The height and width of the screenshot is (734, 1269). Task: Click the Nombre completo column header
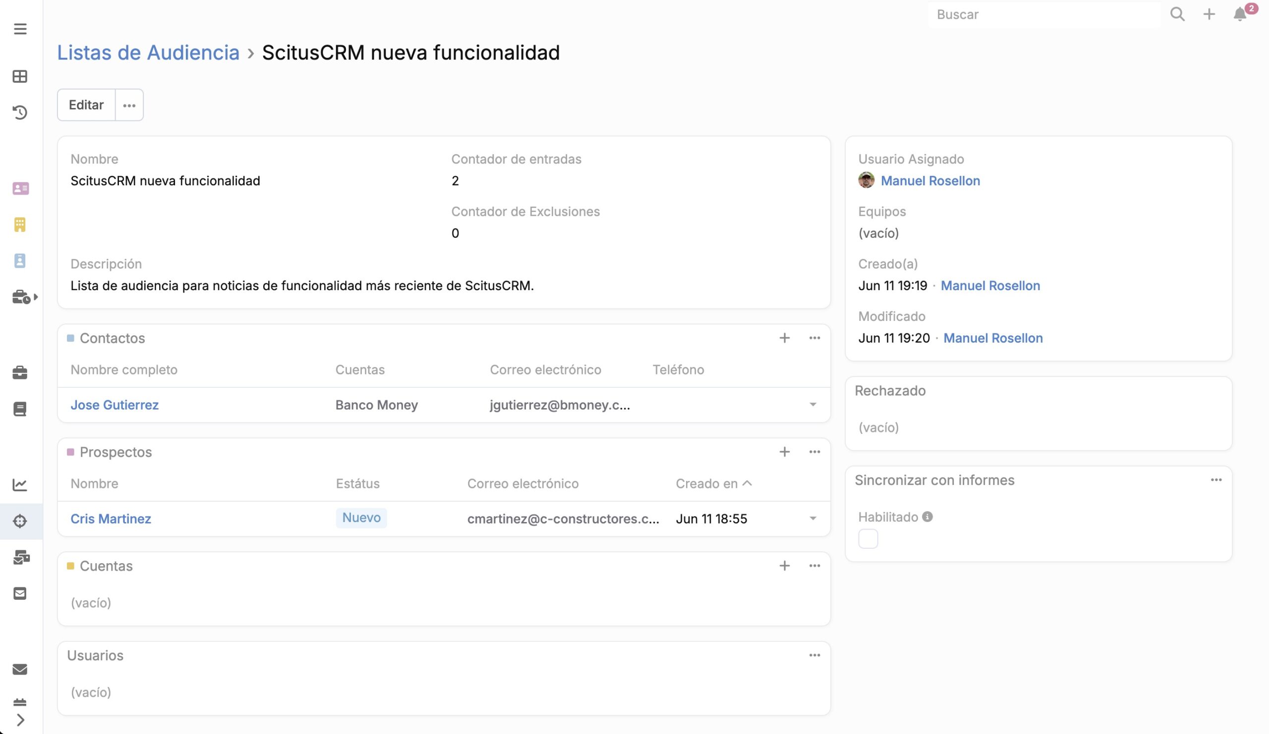124,370
